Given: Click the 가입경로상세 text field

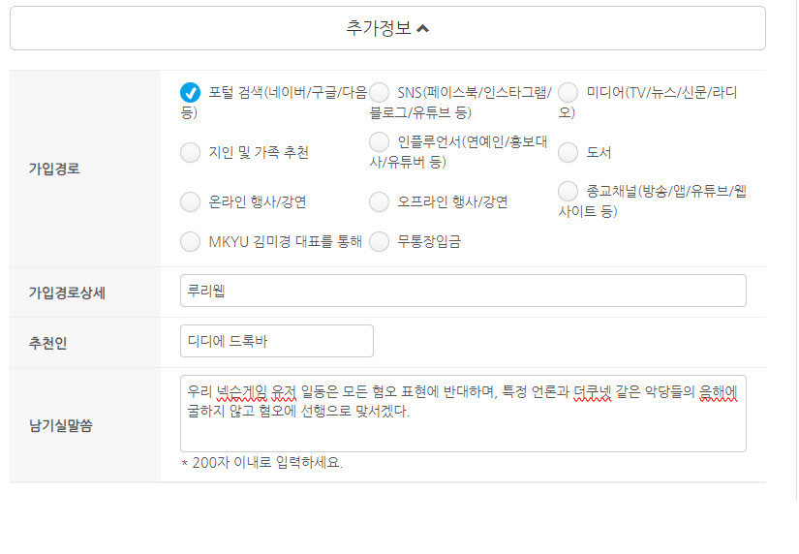Looking at the screenshot, I should click(x=463, y=291).
